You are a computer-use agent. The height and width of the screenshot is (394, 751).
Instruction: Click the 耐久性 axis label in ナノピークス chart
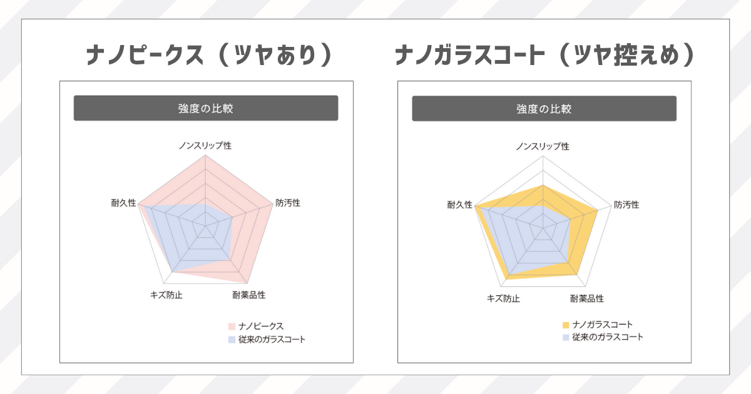pyautogui.click(x=123, y=203)
